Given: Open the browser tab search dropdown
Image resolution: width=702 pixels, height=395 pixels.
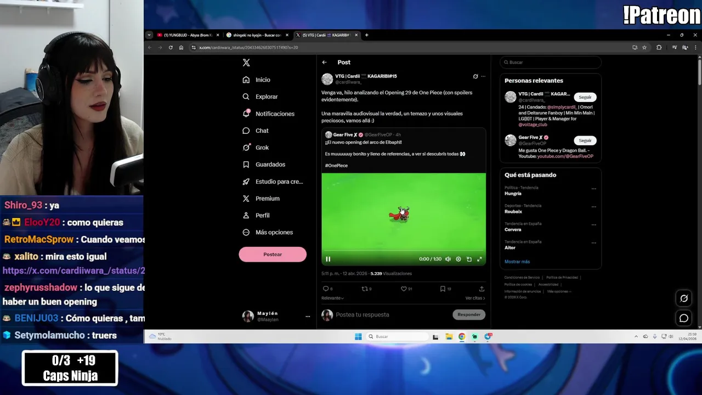Looking at the screenshot, I should pyautogui.click(x=149, y=35).
